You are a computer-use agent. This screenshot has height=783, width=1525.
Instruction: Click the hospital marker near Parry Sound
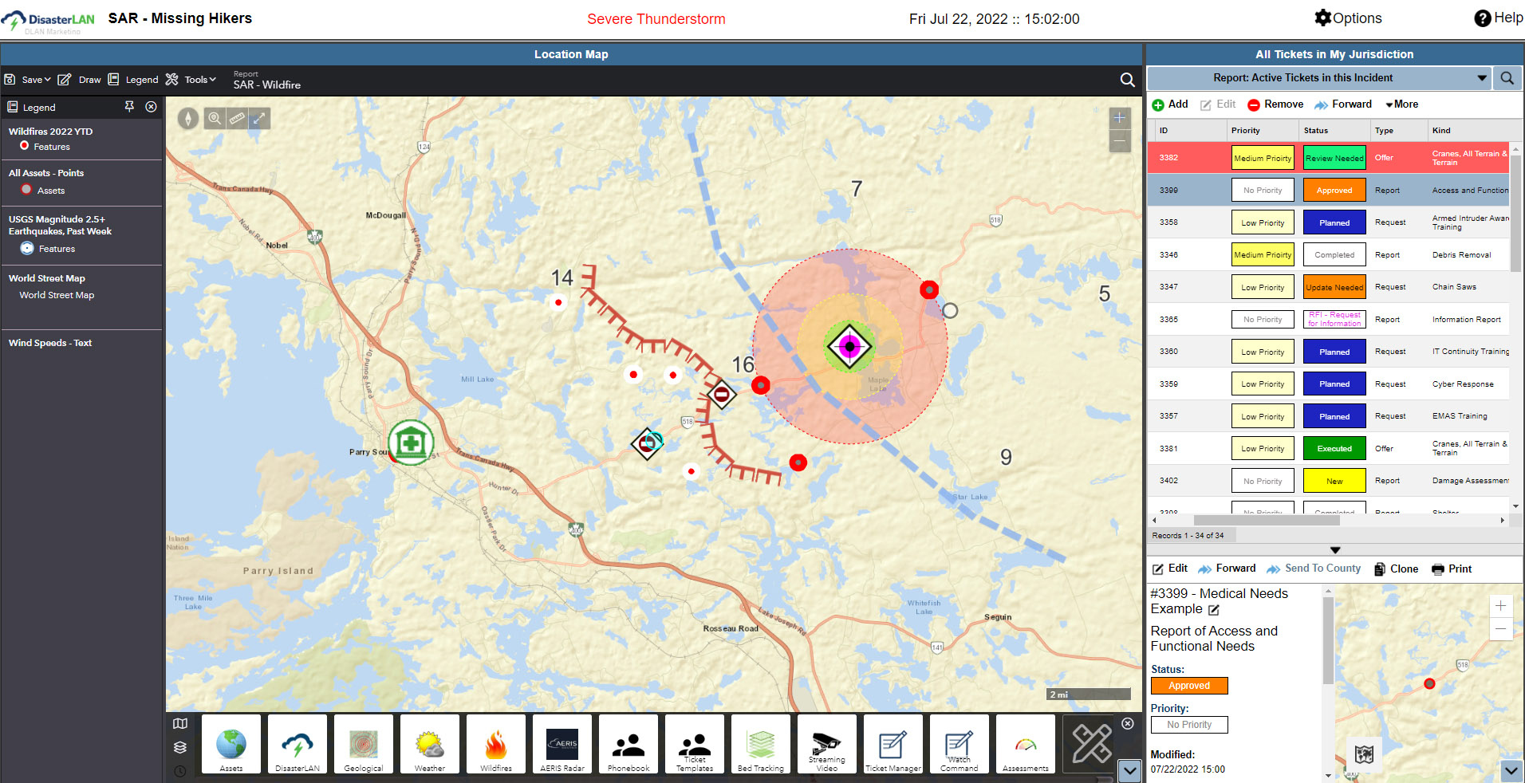coord(411,443)
